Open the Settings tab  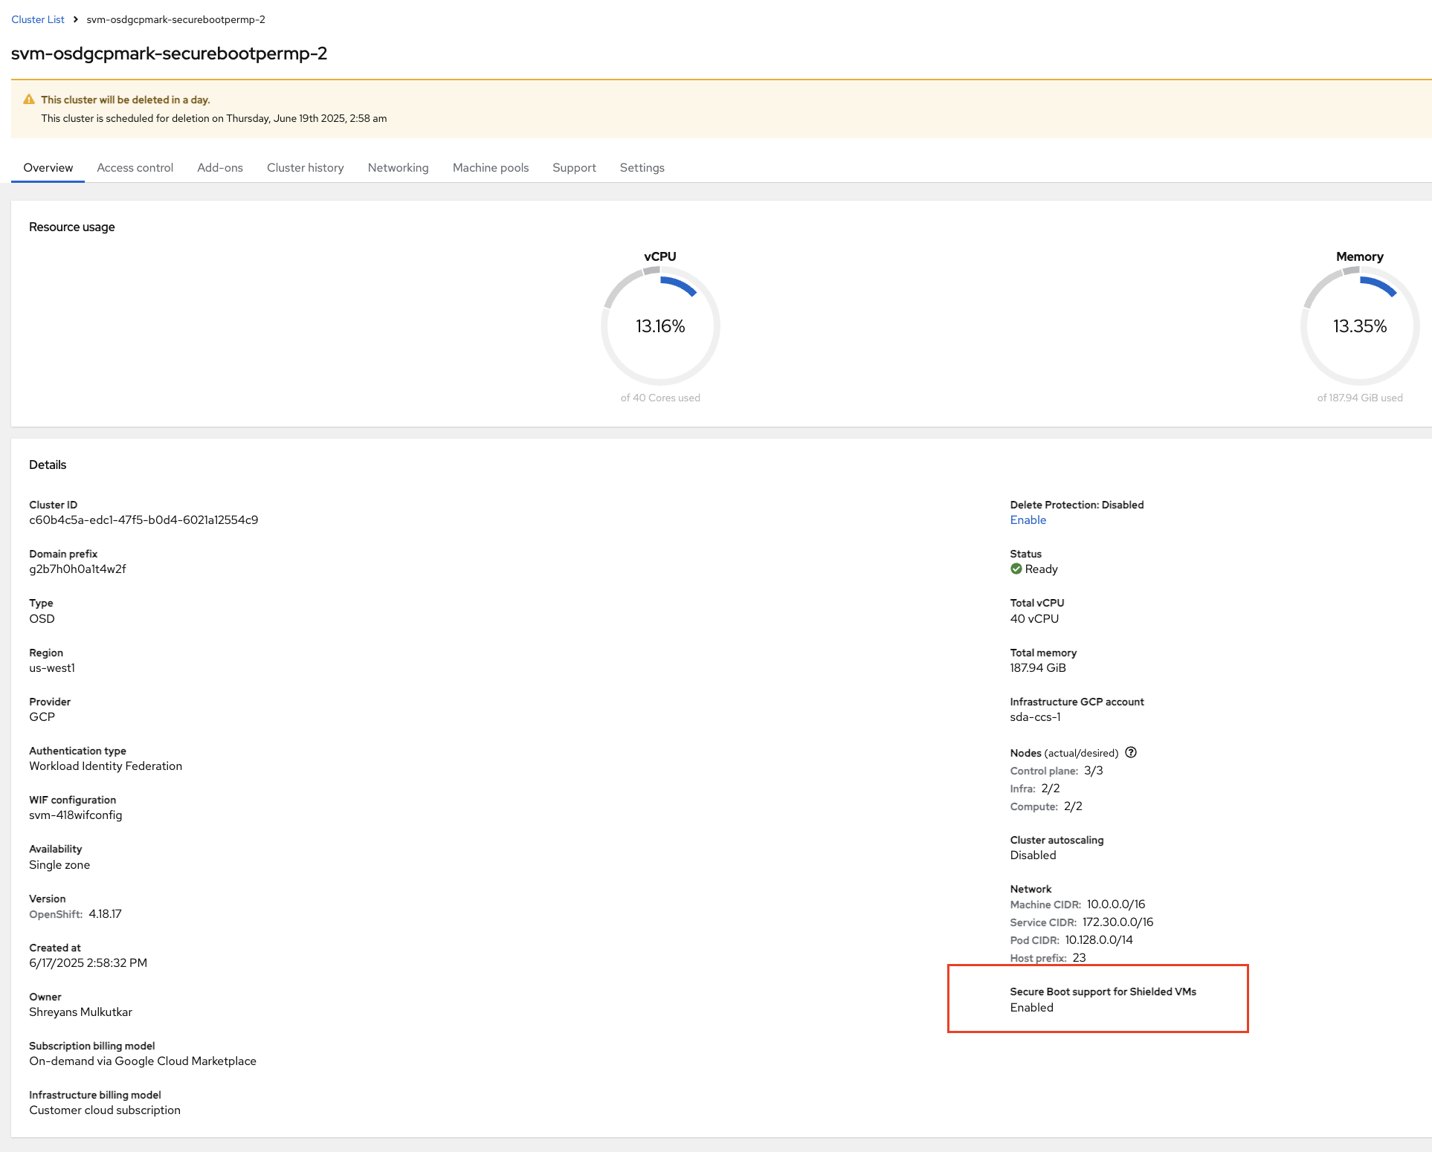pos(642,168)
